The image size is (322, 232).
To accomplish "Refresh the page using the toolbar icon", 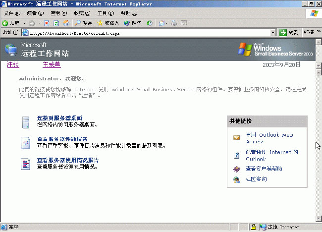I will point(56,23).
